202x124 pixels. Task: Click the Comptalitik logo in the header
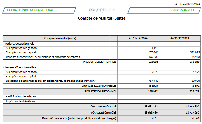pos(101,10)
